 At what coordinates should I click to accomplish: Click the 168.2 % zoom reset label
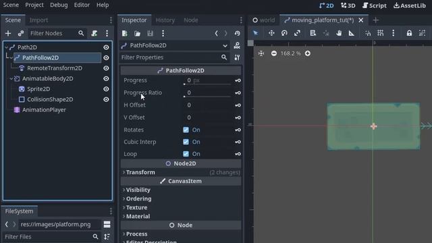click(291, 53)
